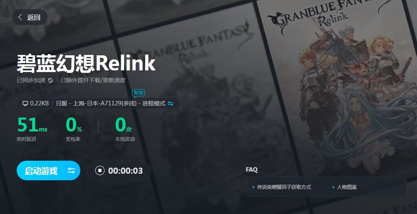Click the 51ms 实时延迟 latency stat
Image resolution: width=417 pixels, height=214 pixels.
click(32, 129)
